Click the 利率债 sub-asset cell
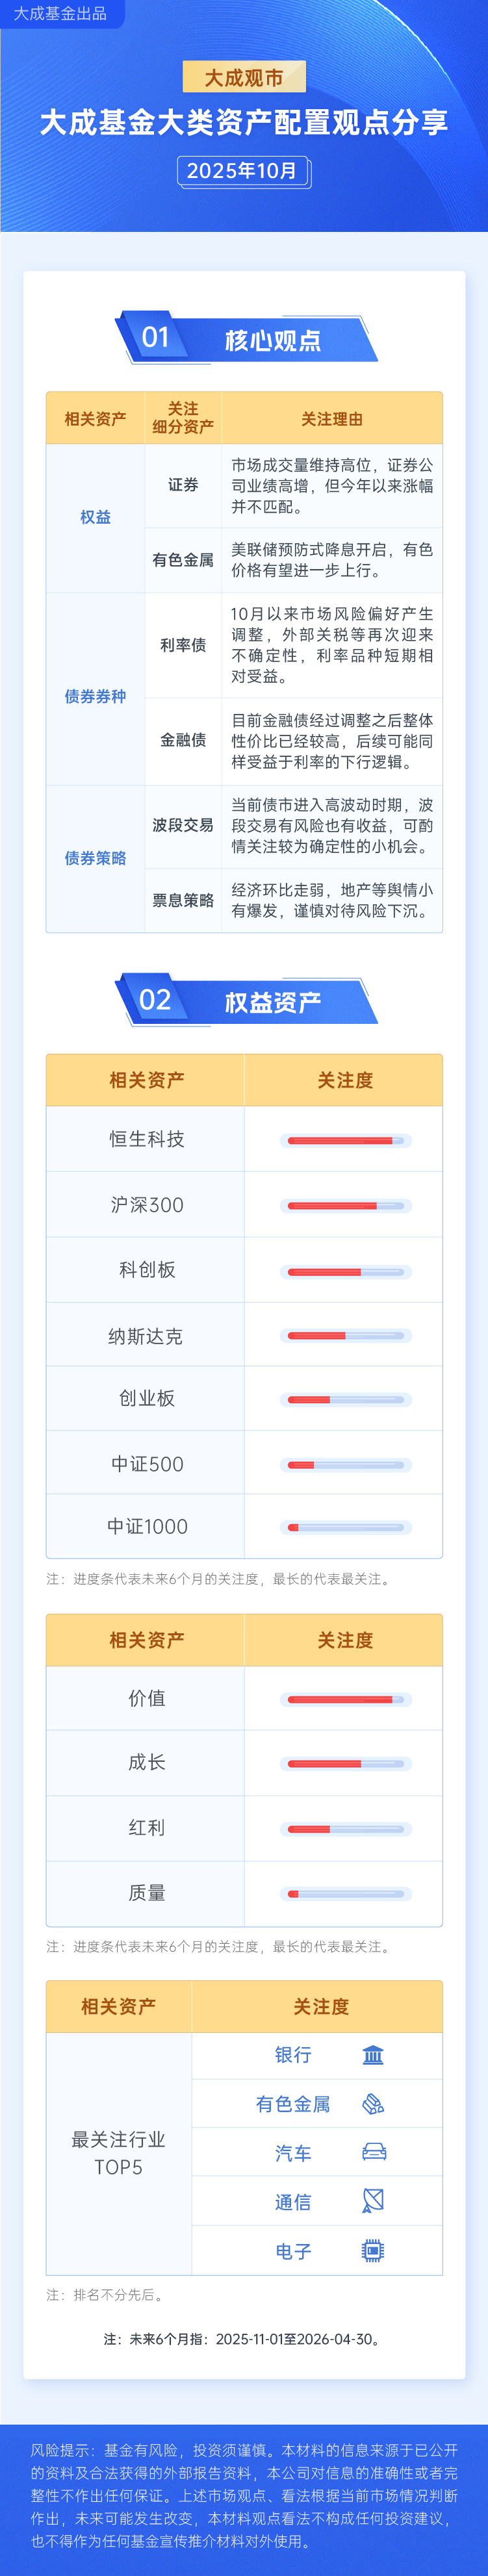 (x=183, y=645)
